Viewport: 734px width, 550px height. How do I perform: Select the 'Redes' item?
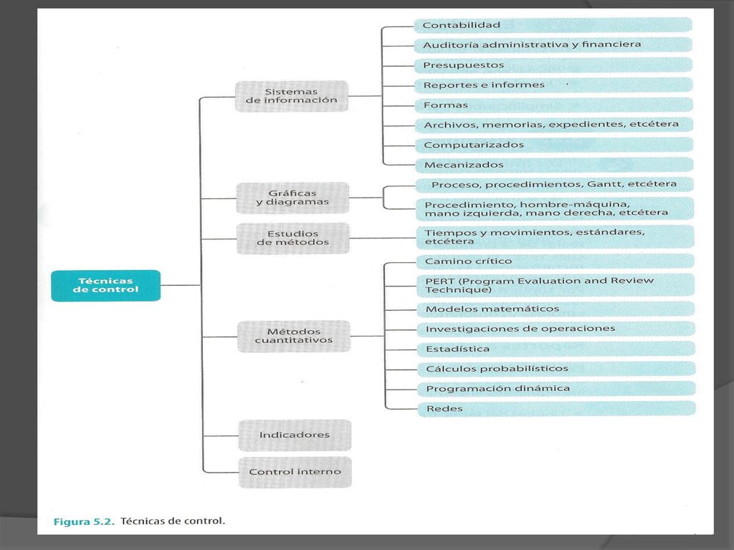coord(556,409)
